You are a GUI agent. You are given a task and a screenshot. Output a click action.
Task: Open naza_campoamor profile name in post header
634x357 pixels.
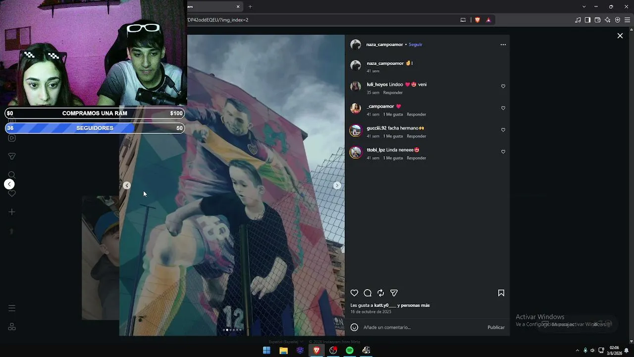(x=384, y=45)
